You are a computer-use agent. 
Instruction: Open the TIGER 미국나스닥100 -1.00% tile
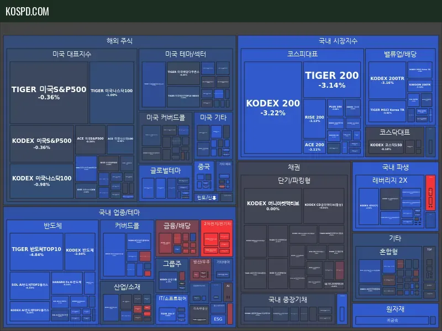pos(112,93)
